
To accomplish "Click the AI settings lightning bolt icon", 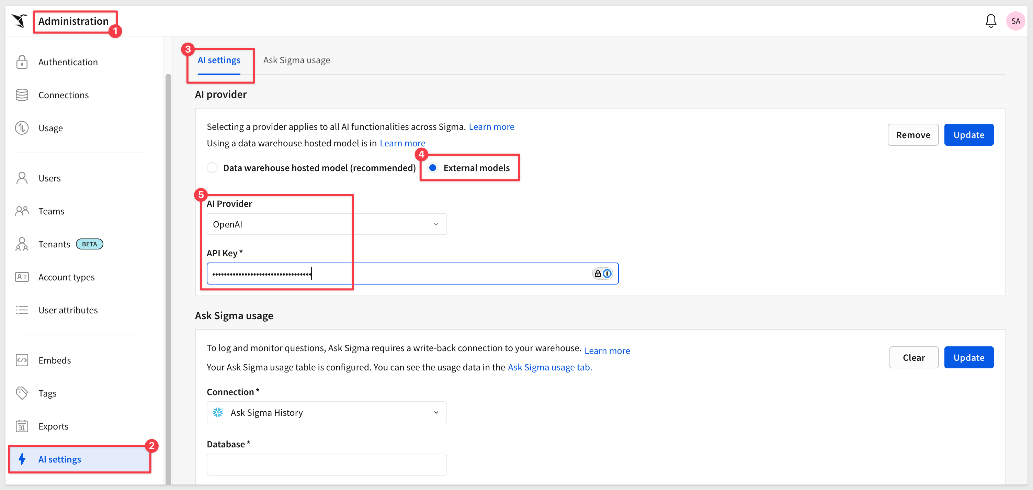I will coord(22,459).
